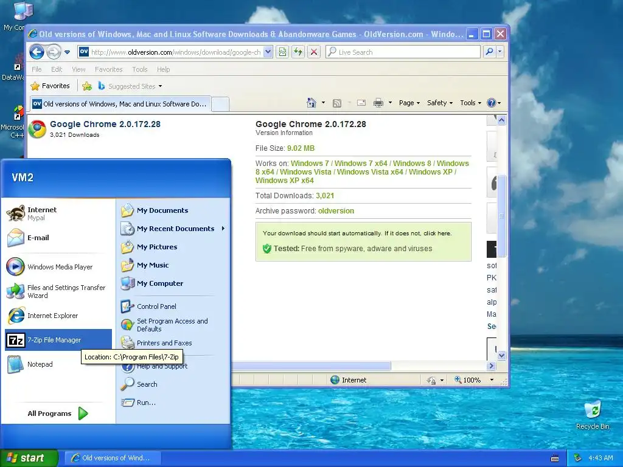The width and height of the screenshot is (623, 467).
Task: Click the Home icon in the command bar
Action: point(311,103)
